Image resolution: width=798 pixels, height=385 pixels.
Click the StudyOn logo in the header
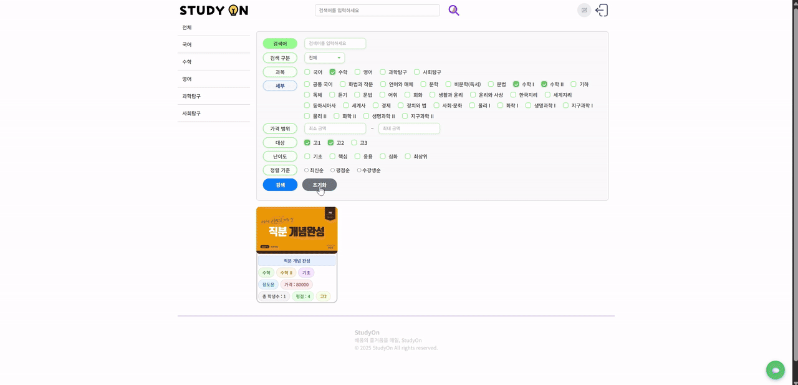pyautogui.click(x=214, y=10)
